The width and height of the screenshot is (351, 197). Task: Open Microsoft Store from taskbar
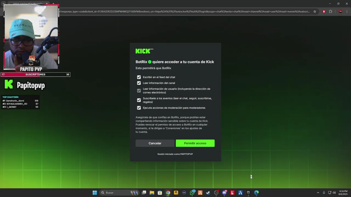[x=160, y=193]
